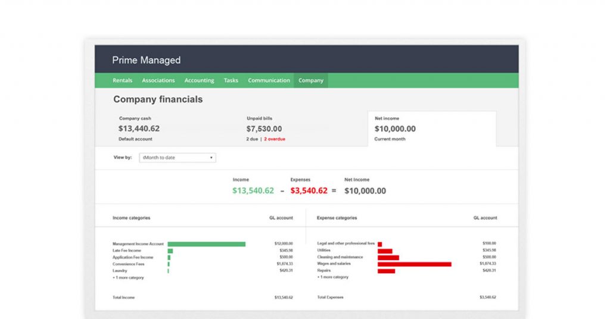This screenshot has width=610, height=319.
Task: Click the Prime Managed header title
Action: (146, 60)
